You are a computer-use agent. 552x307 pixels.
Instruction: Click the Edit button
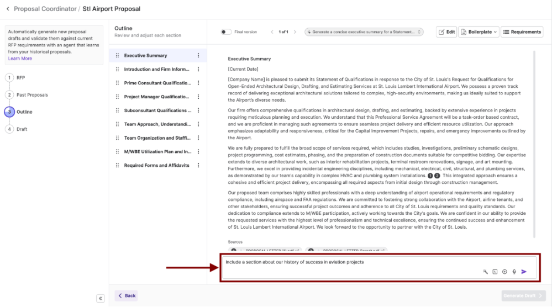coord(446,32)
